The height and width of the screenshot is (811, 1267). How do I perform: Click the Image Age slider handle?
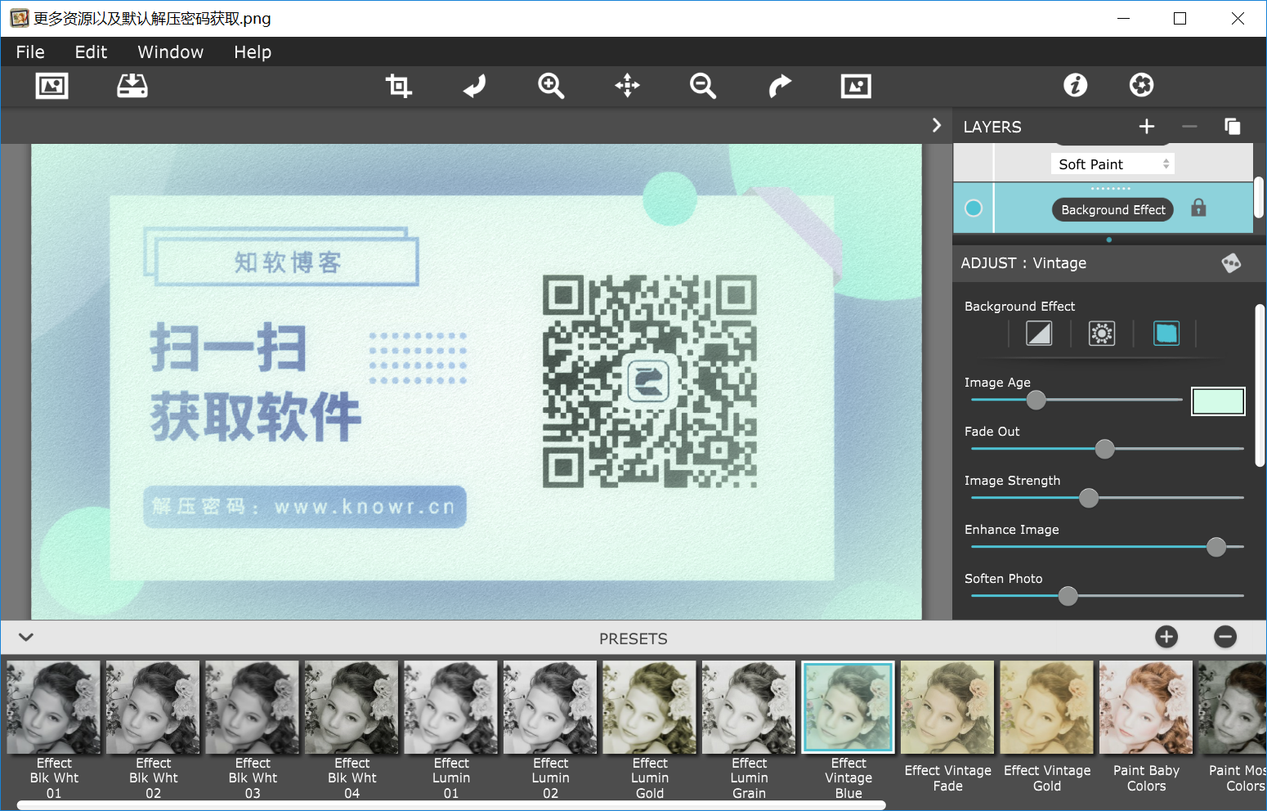(x=1036, y=400)
